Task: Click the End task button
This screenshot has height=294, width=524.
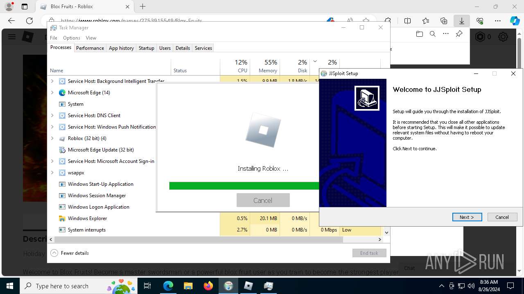Action: coord(369,253)
